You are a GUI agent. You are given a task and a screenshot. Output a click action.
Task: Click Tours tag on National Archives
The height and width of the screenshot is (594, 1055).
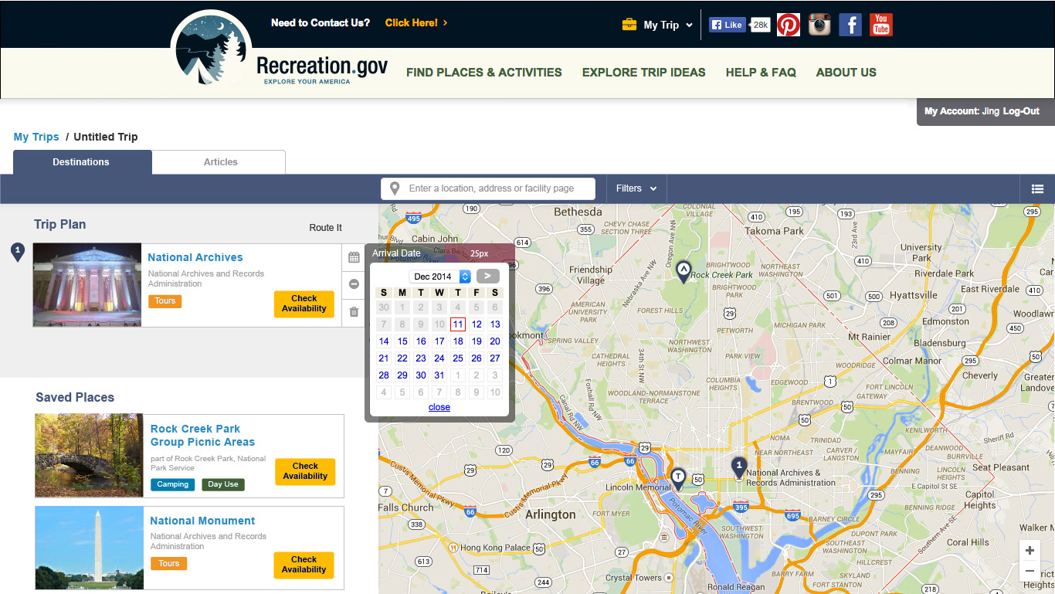tap(165, 301)
